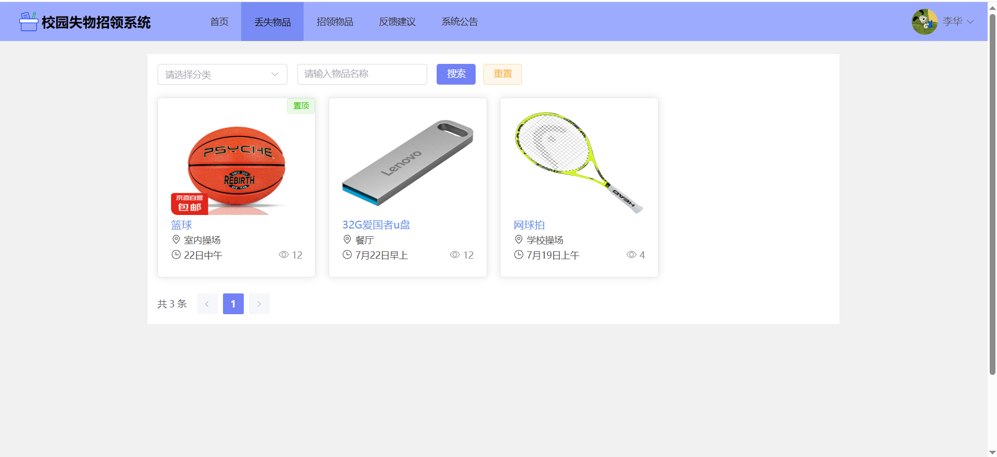The image size is (997, 457).
Task: Click the 7月19日上午 time text
Action: 553,255
